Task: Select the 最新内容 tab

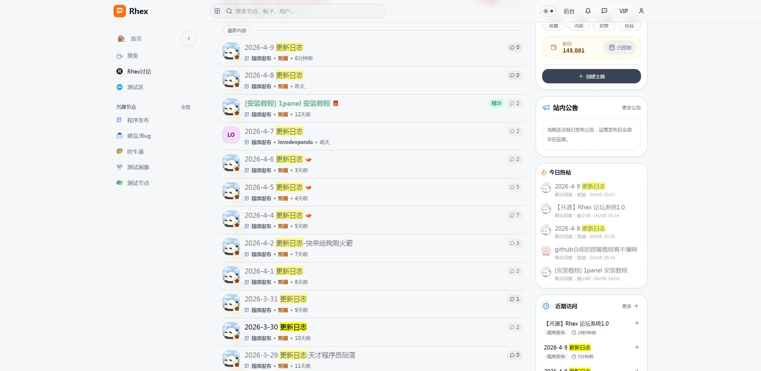Action: (x=237, y=30)
